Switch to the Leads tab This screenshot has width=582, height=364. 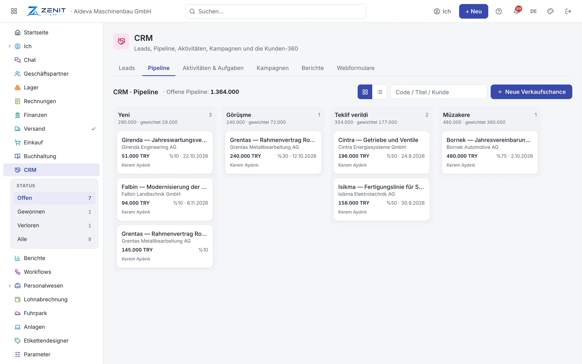tap(127, 68)
